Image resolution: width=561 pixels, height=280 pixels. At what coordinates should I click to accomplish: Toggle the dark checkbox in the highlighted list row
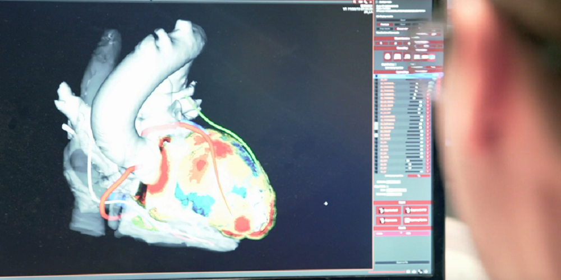click(376, 76)
